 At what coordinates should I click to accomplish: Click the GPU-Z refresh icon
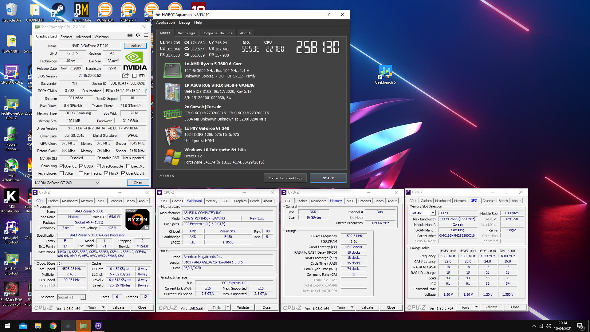[x=138, y=35]
